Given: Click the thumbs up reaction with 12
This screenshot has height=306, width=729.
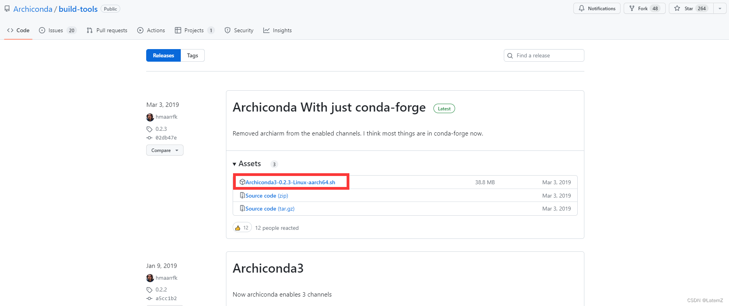Looking at the screenshot, I should 242,228.
